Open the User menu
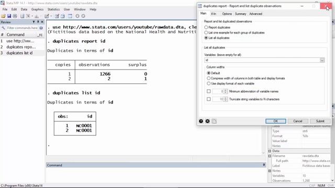Image resolution: width=335 pixels, height=188 pixels. click(x=66, y=9)
